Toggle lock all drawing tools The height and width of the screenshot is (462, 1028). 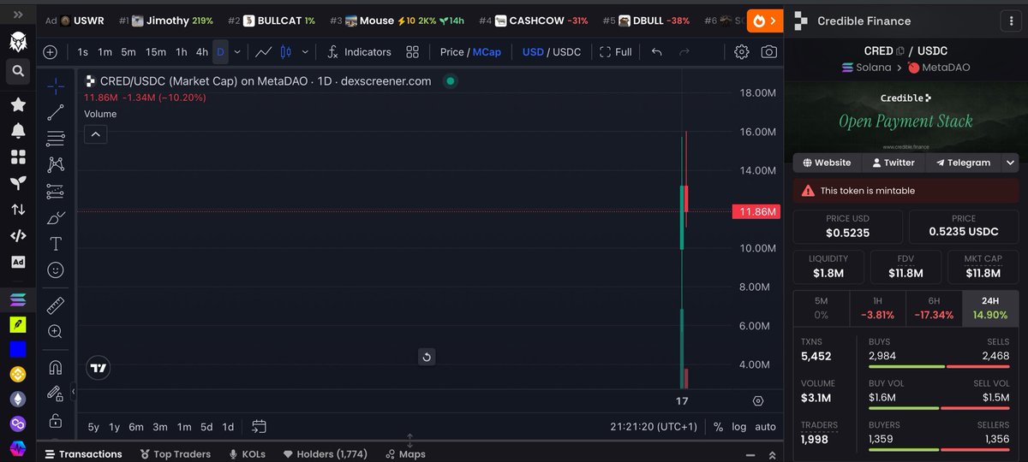coord(55,420)
